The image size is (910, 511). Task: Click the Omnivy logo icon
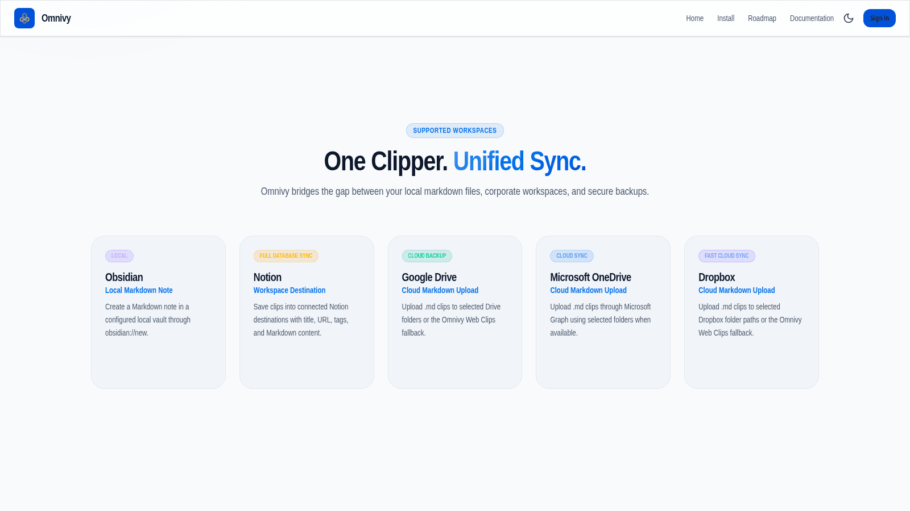(24, 18)
